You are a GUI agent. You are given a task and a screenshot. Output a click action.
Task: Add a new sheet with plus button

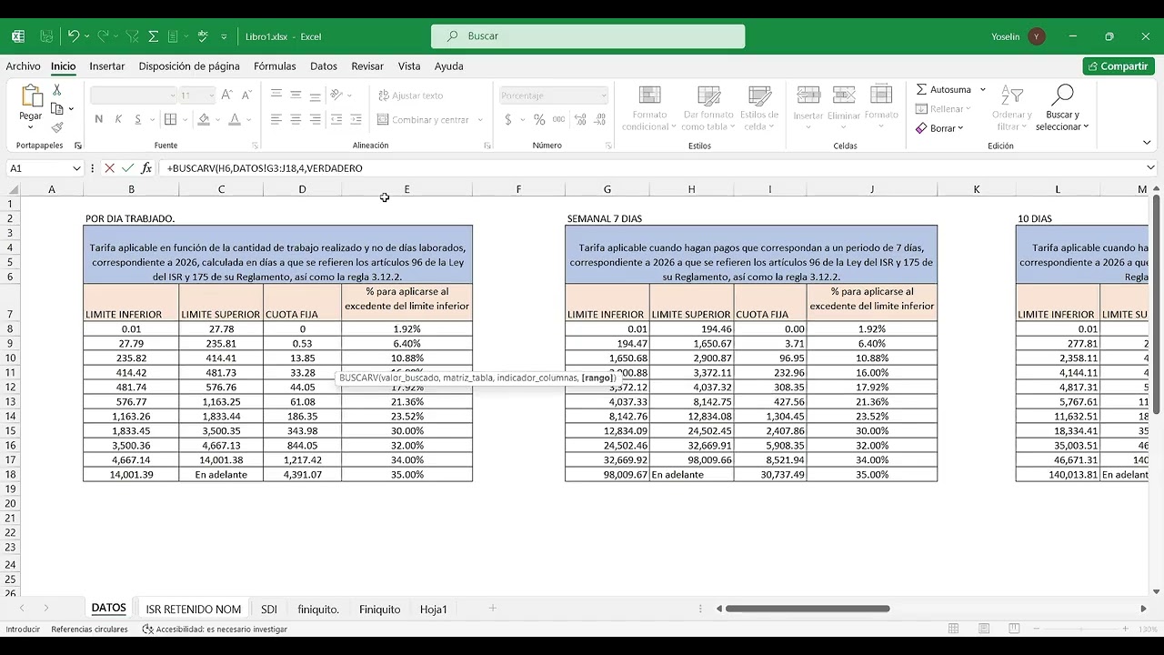click(x=493, y=609)
